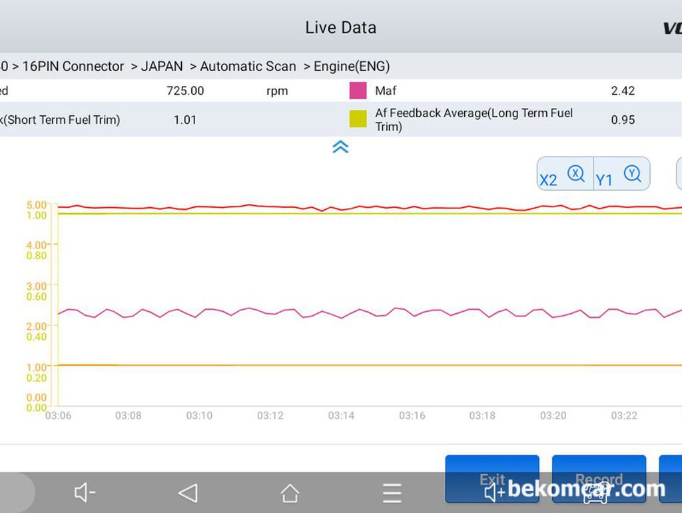The width and height of the screenshot is (682, 513).
Task: Select Af Feedback Average Long Term label
Action: 474,120
